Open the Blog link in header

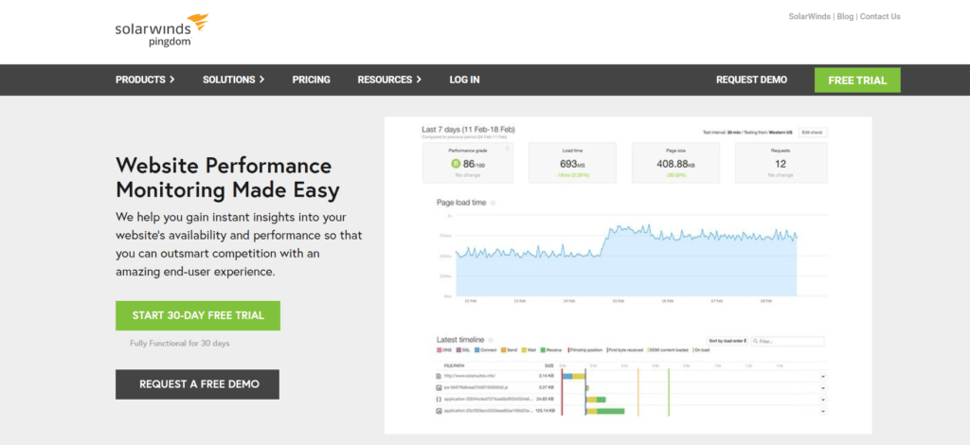845,16
